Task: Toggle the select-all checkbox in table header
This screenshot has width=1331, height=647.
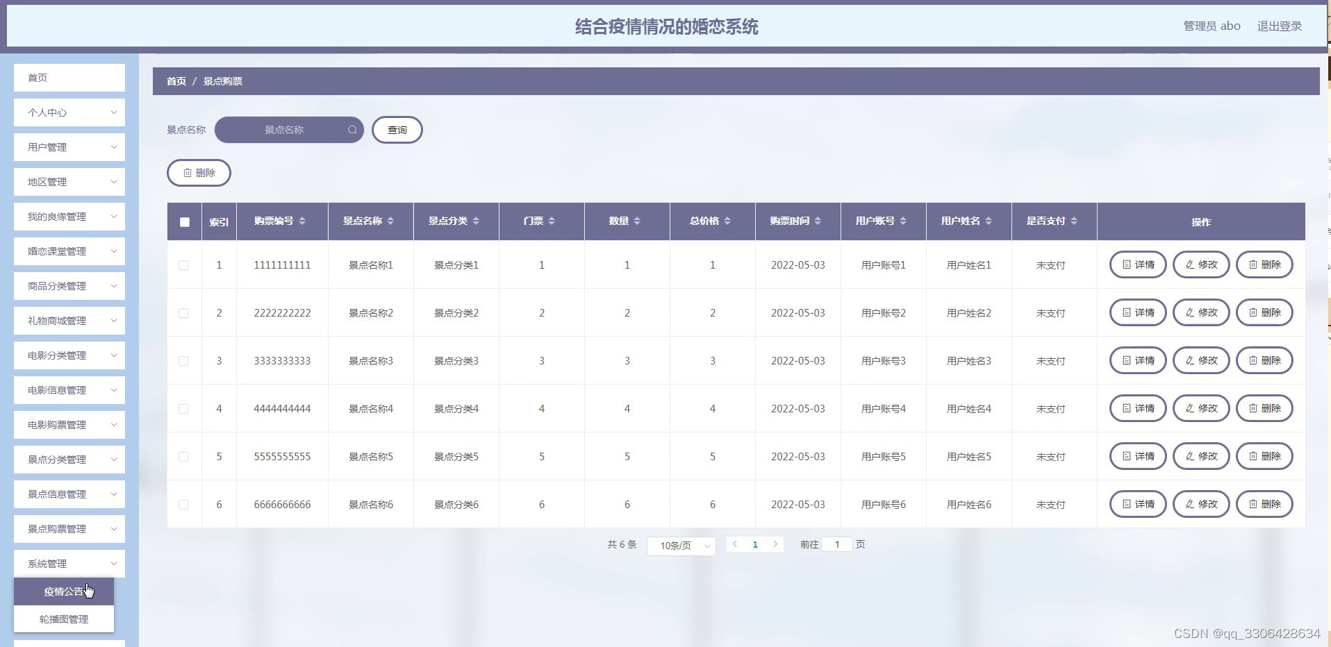Action: (x=184, y=222)
